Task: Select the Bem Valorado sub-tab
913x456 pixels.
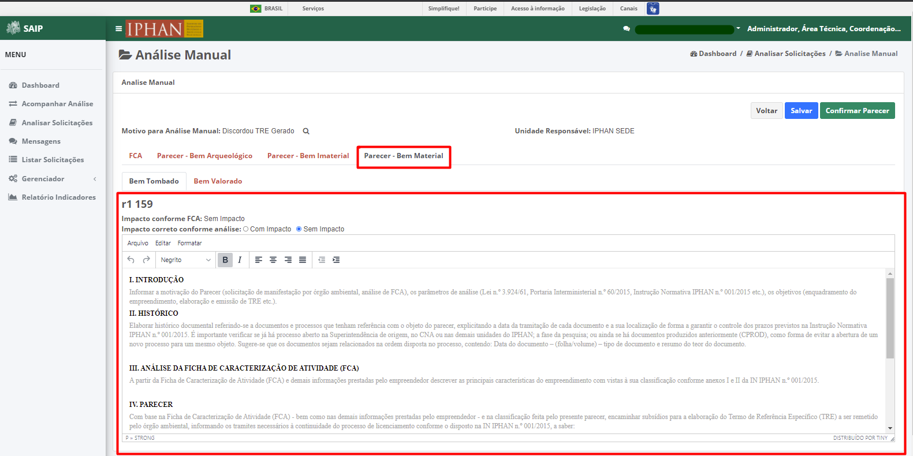Action: (x=218, y=181)
